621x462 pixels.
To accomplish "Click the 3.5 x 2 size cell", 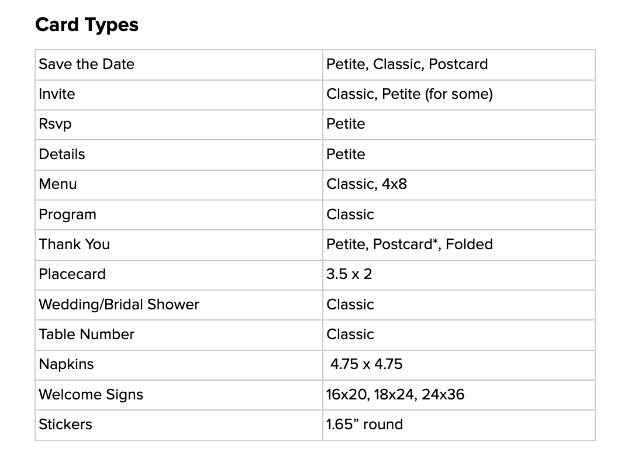I will click(349, 274).
